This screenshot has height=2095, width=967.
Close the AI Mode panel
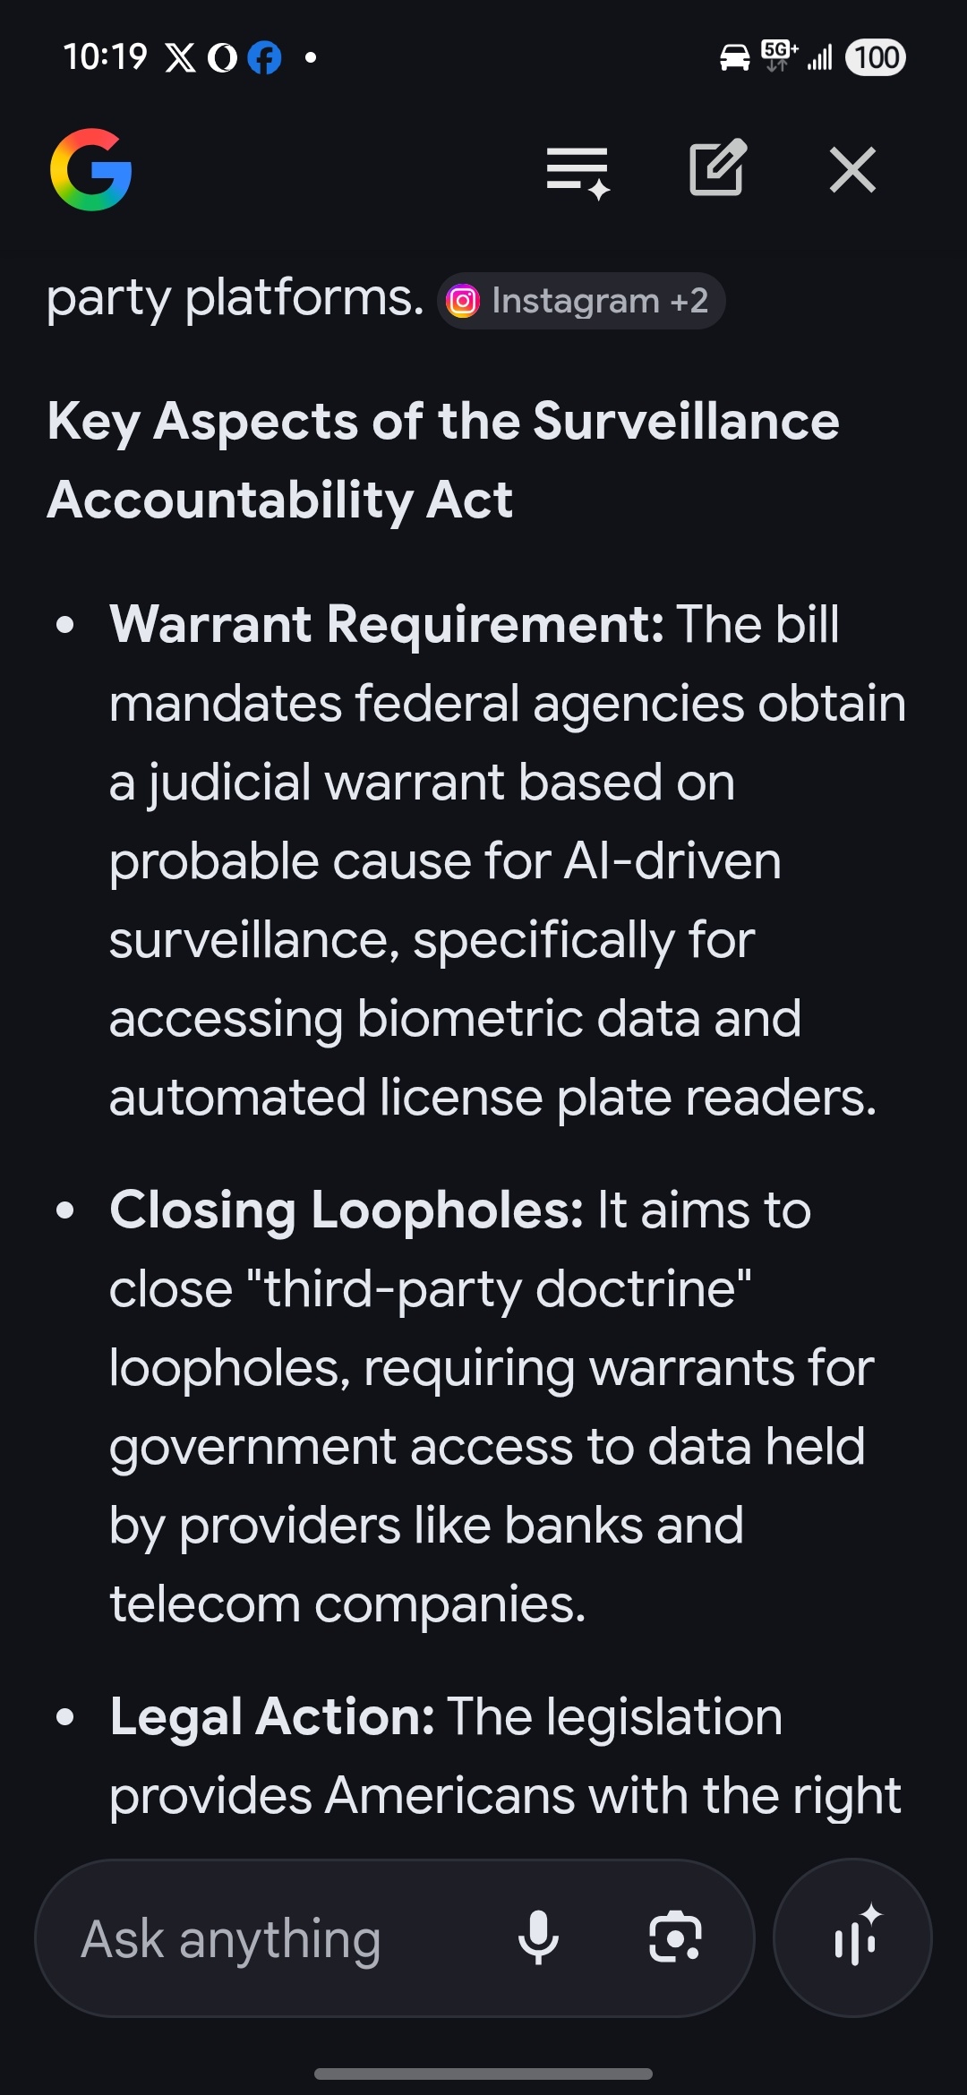point(852,170)
